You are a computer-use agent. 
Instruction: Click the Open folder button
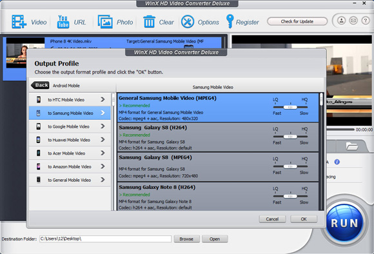coord(215,239)
